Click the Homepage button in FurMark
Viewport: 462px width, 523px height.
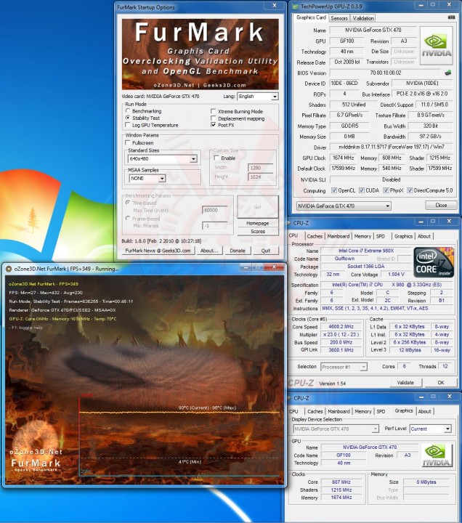(x=258, y=223)
